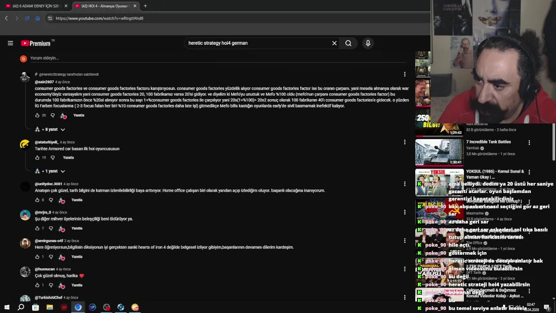
Task: Dislike the comment by @sain2607
Action: tap(53, 115)
